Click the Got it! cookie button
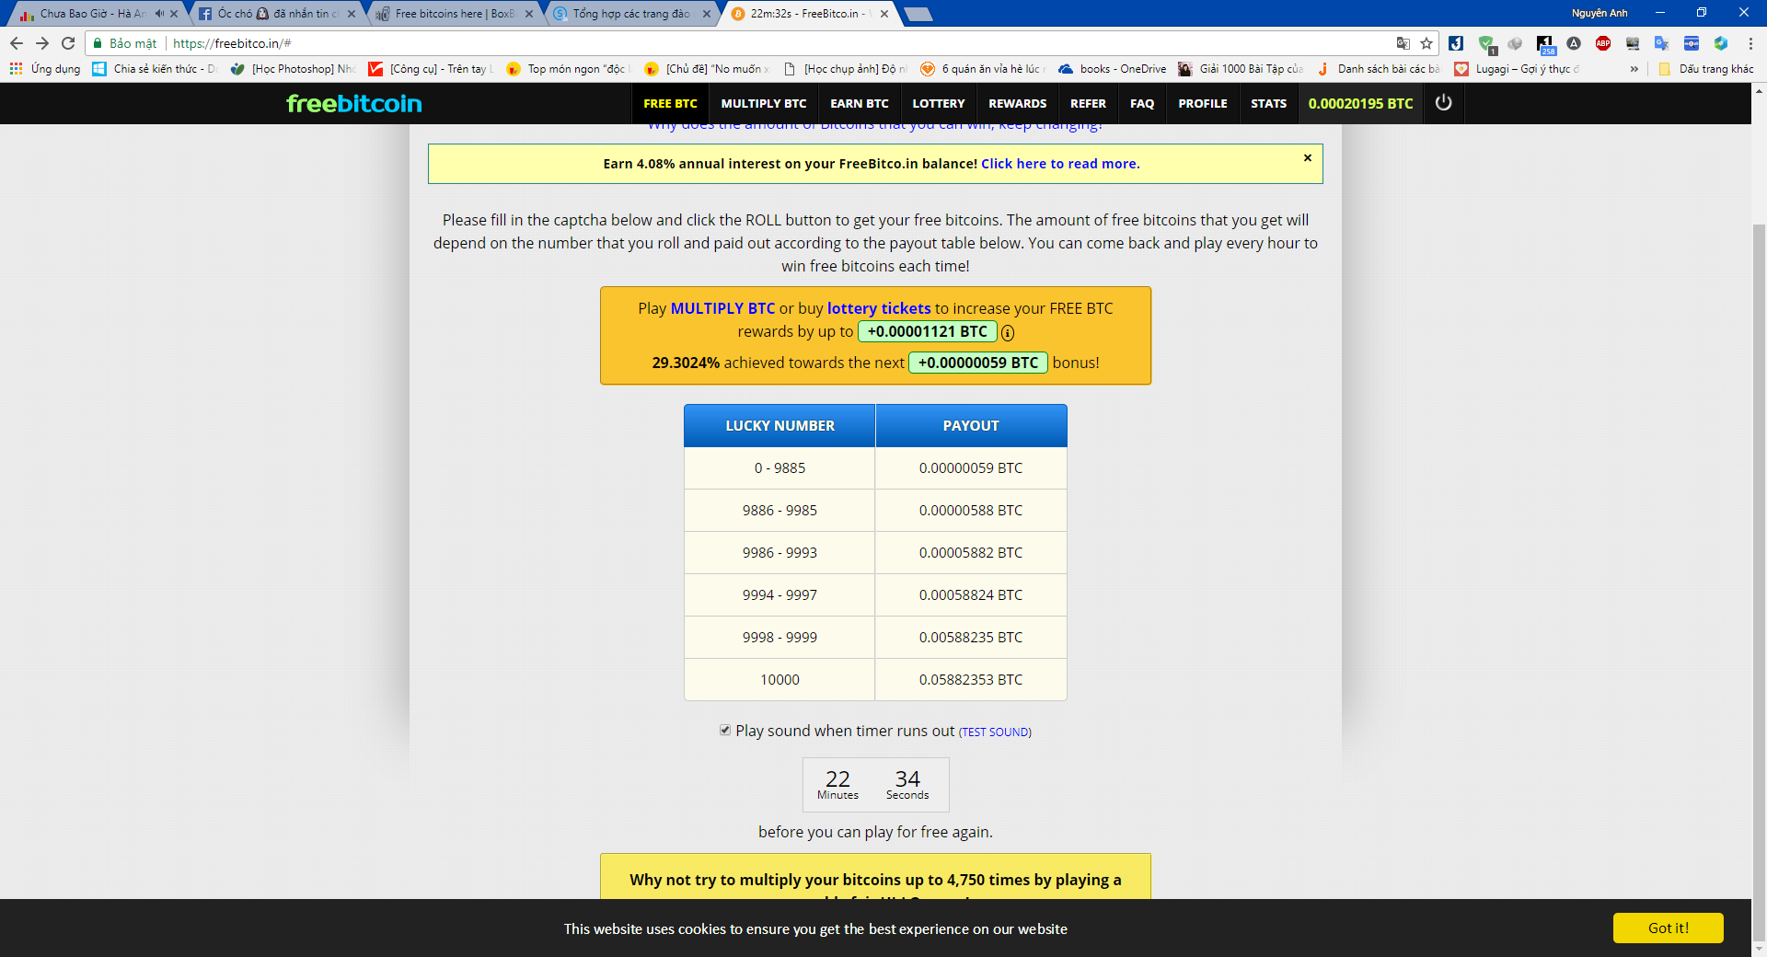 [1668, 928]
